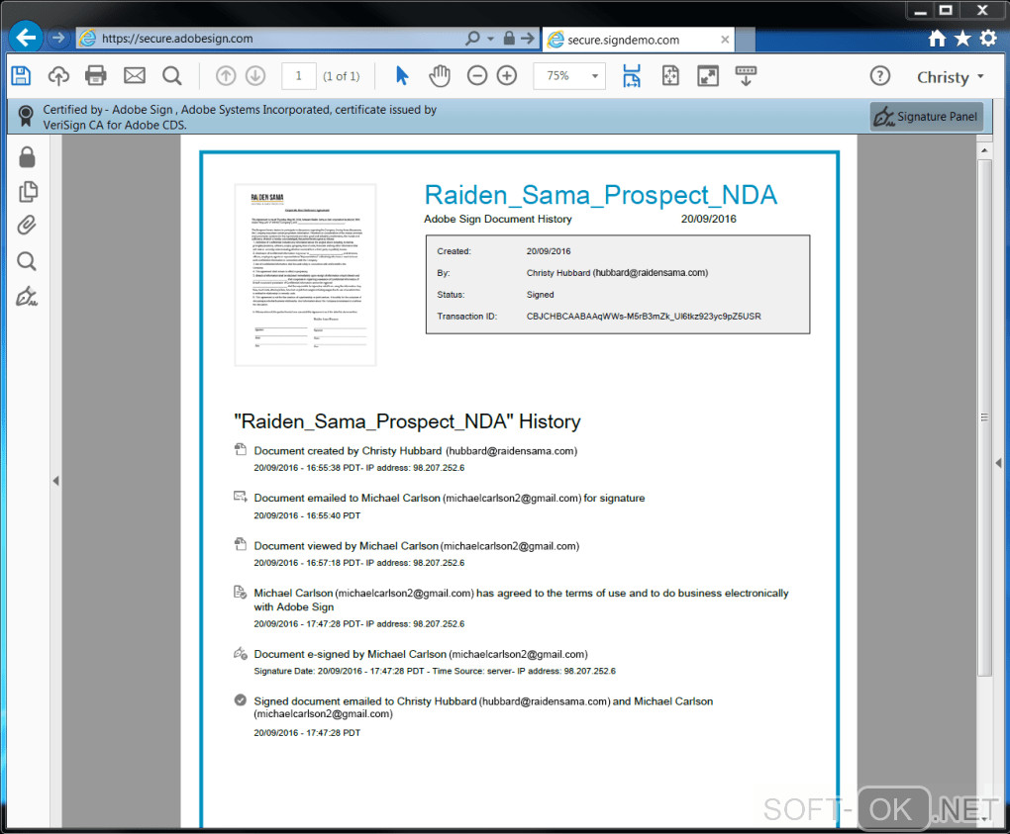Upload document to cloud icon
1010x834 pixels.
(58, 76)
